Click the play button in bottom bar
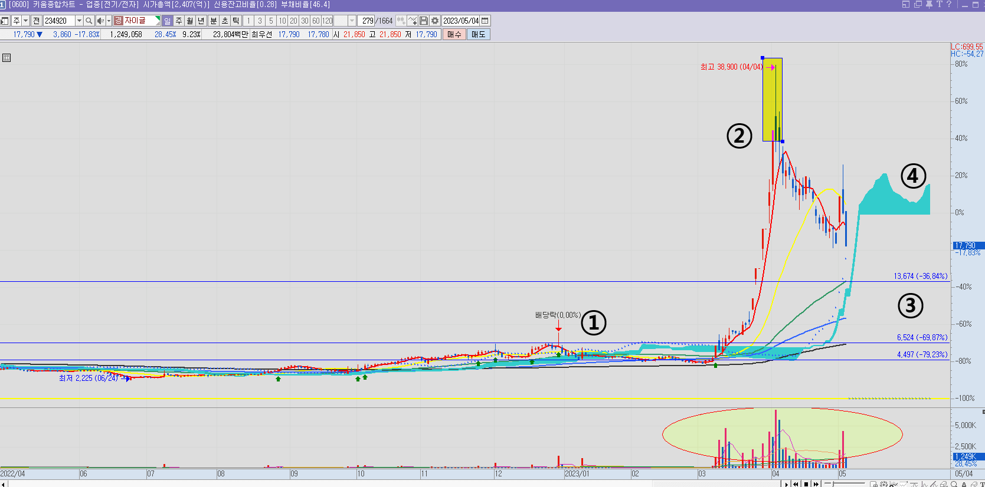The width and height of the screenshot is (985, 487). (786, 484)
